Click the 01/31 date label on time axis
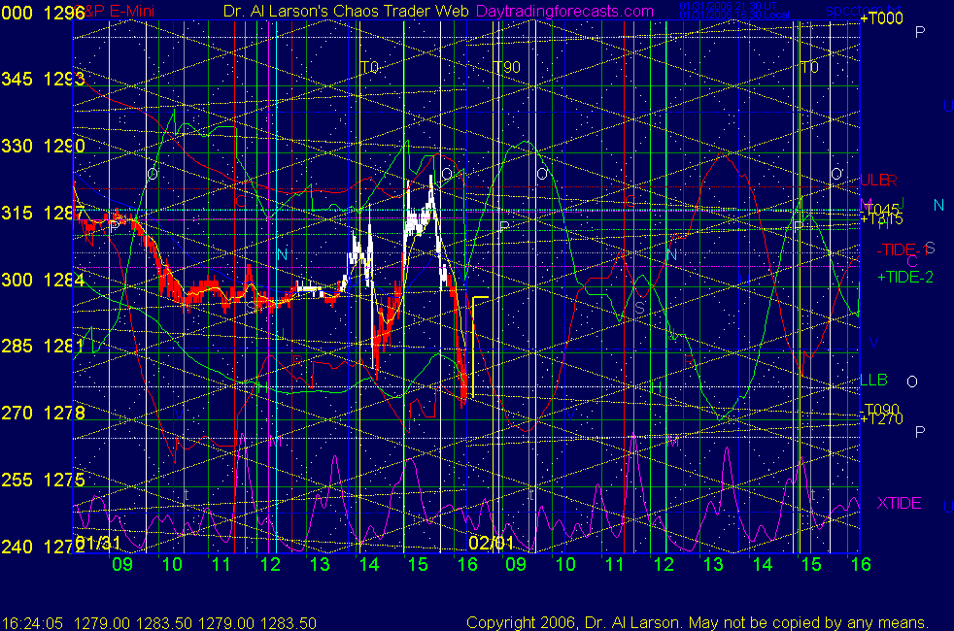Image resolution: width=954 pixels, height=631 pixels. point(97,543)
